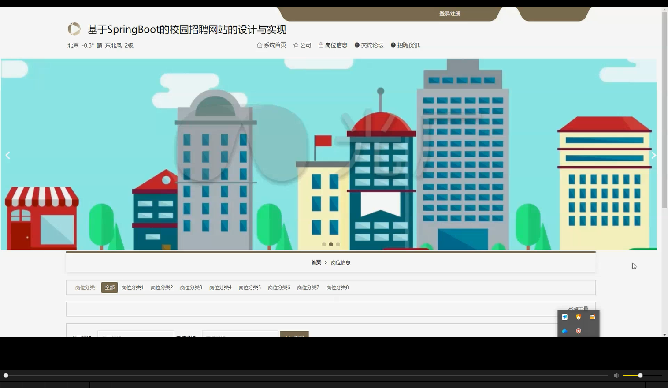Open the 岗位信息 navigation menu
This screenshot has width=668, height=388.
(x=336, y=45)
